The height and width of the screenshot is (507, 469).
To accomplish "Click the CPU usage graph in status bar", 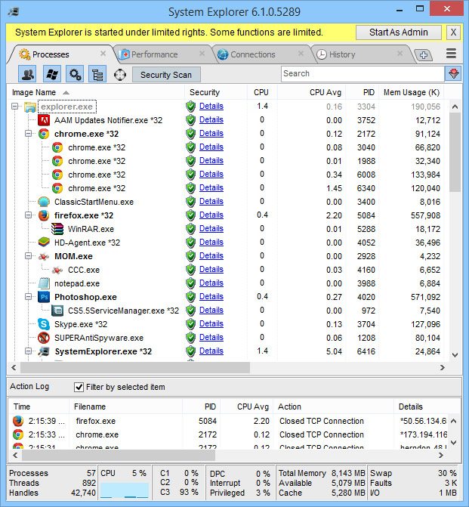I will point(125,490).
